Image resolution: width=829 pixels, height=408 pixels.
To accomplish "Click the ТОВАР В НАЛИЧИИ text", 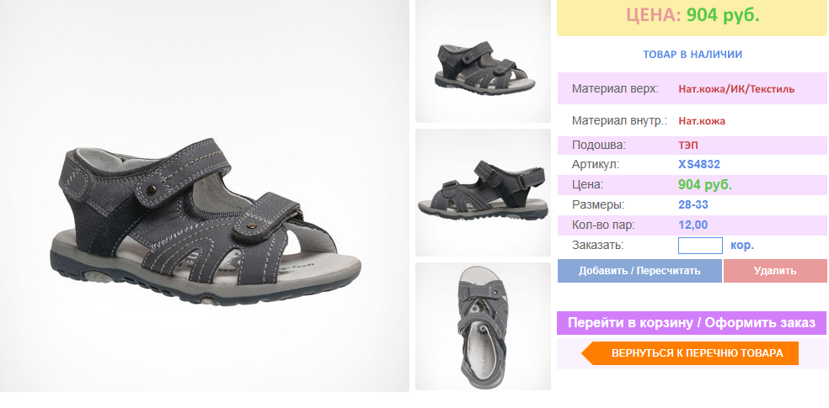I will click(x=693, y=55).
